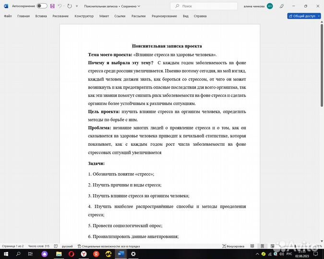Click the Общий доступ share button
Viewport: 324px width, 259px height.
302,16
